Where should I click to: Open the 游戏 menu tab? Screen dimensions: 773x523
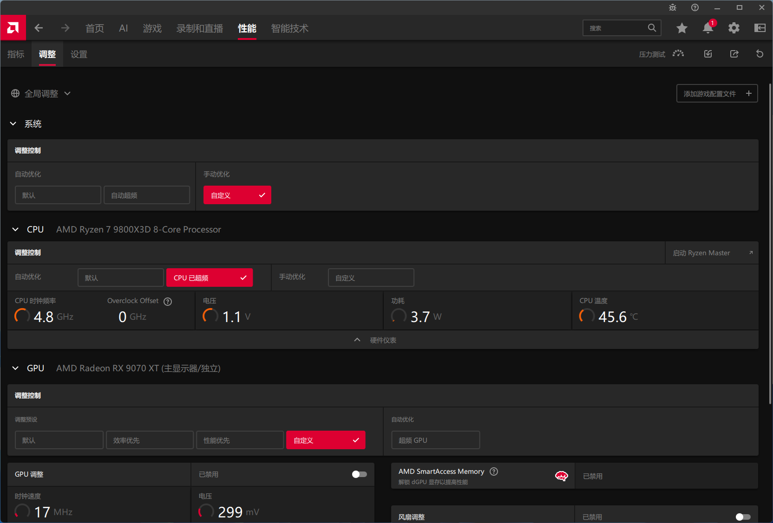pyautogui.click(x=152, y=28)
